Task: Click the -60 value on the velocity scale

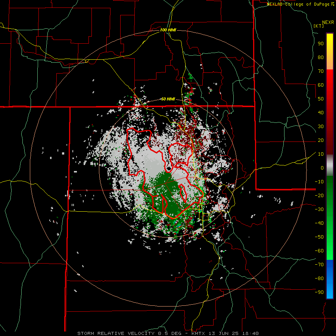Action: pos(319,251)
